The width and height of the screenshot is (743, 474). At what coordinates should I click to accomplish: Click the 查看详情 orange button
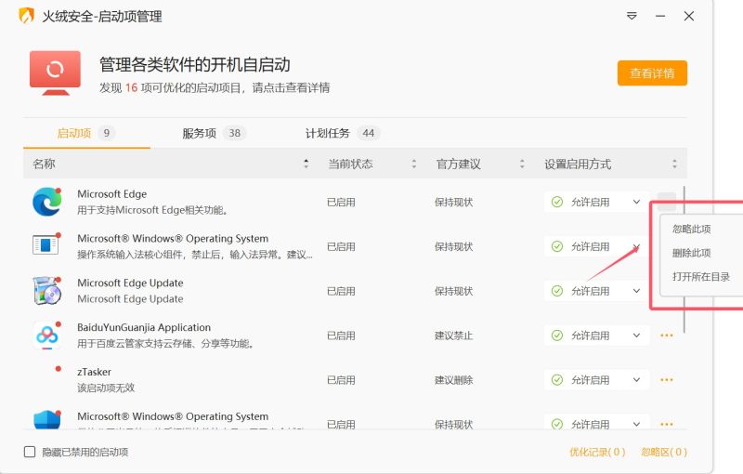tap(652, 73)
